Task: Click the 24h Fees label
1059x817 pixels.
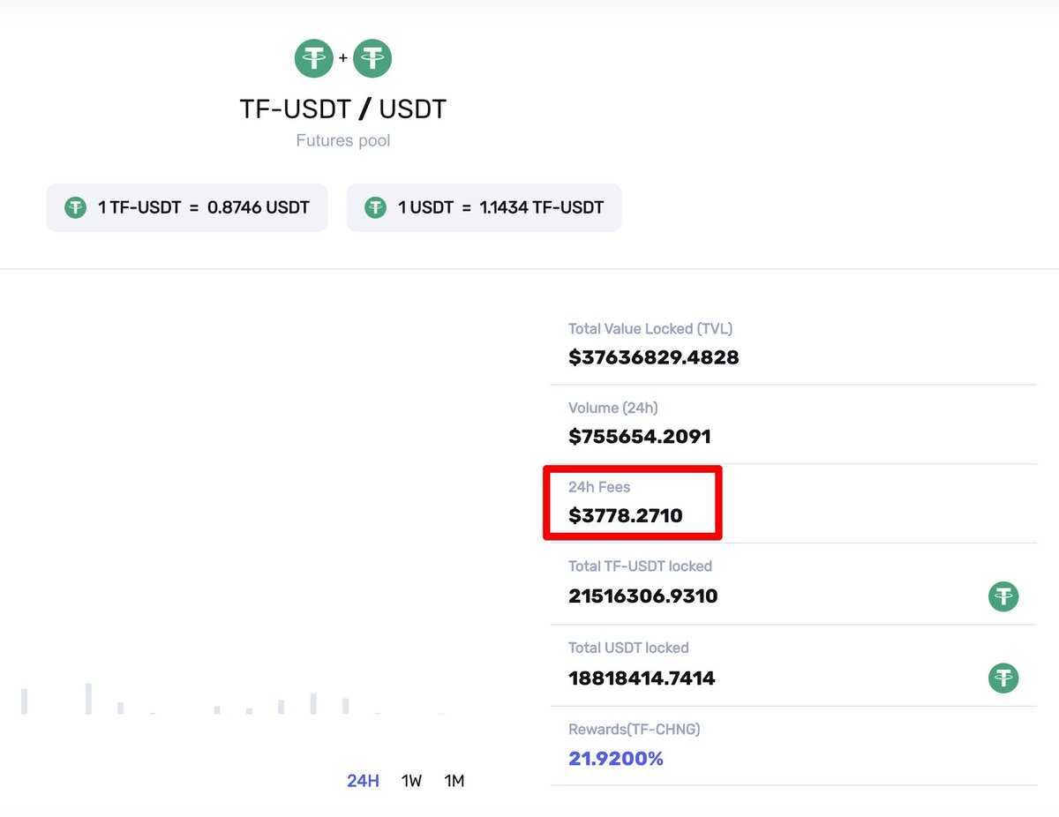Action: tap(599, 486)
